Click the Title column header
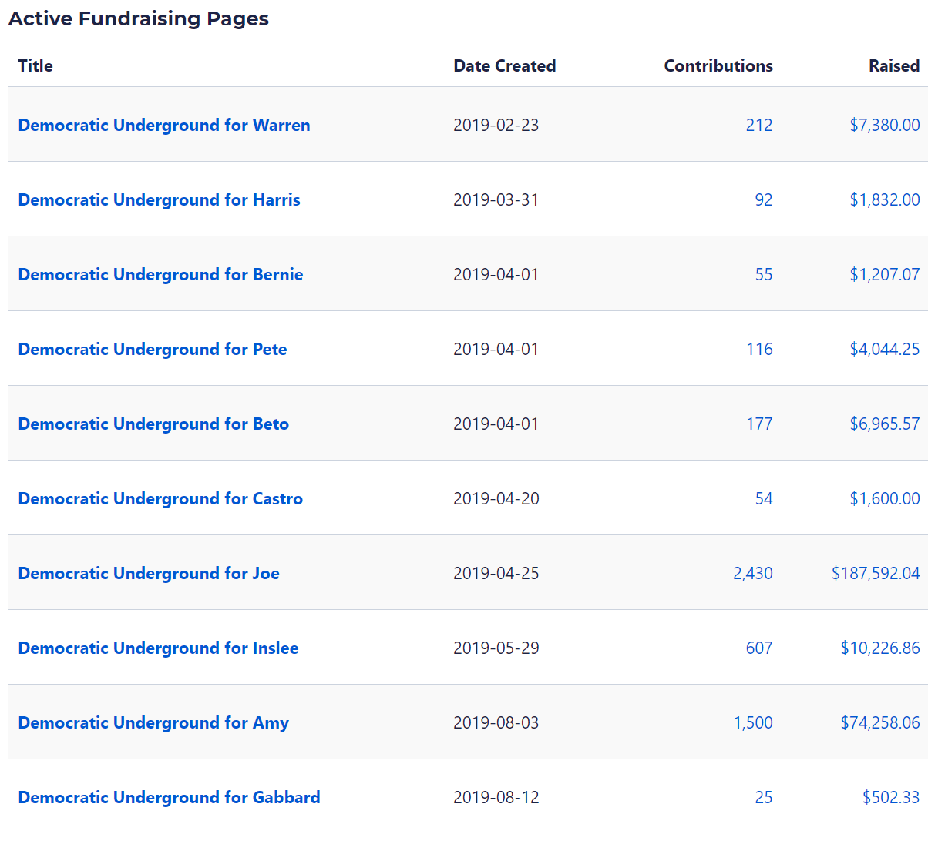 pyautogui.click(x=35, y=65)
